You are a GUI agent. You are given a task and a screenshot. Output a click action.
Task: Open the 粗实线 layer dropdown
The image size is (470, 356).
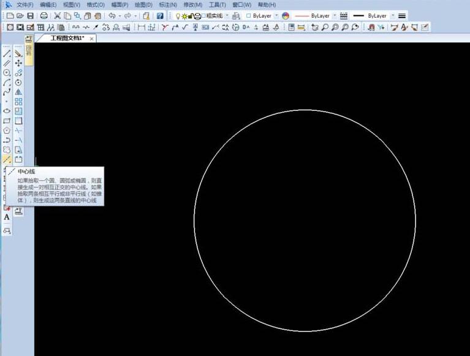point(227,15)
